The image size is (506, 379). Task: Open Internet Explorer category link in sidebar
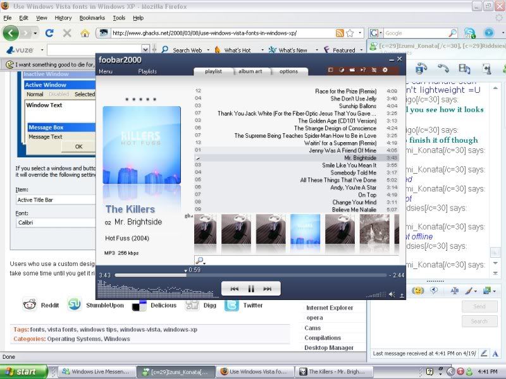coord(330,308)
